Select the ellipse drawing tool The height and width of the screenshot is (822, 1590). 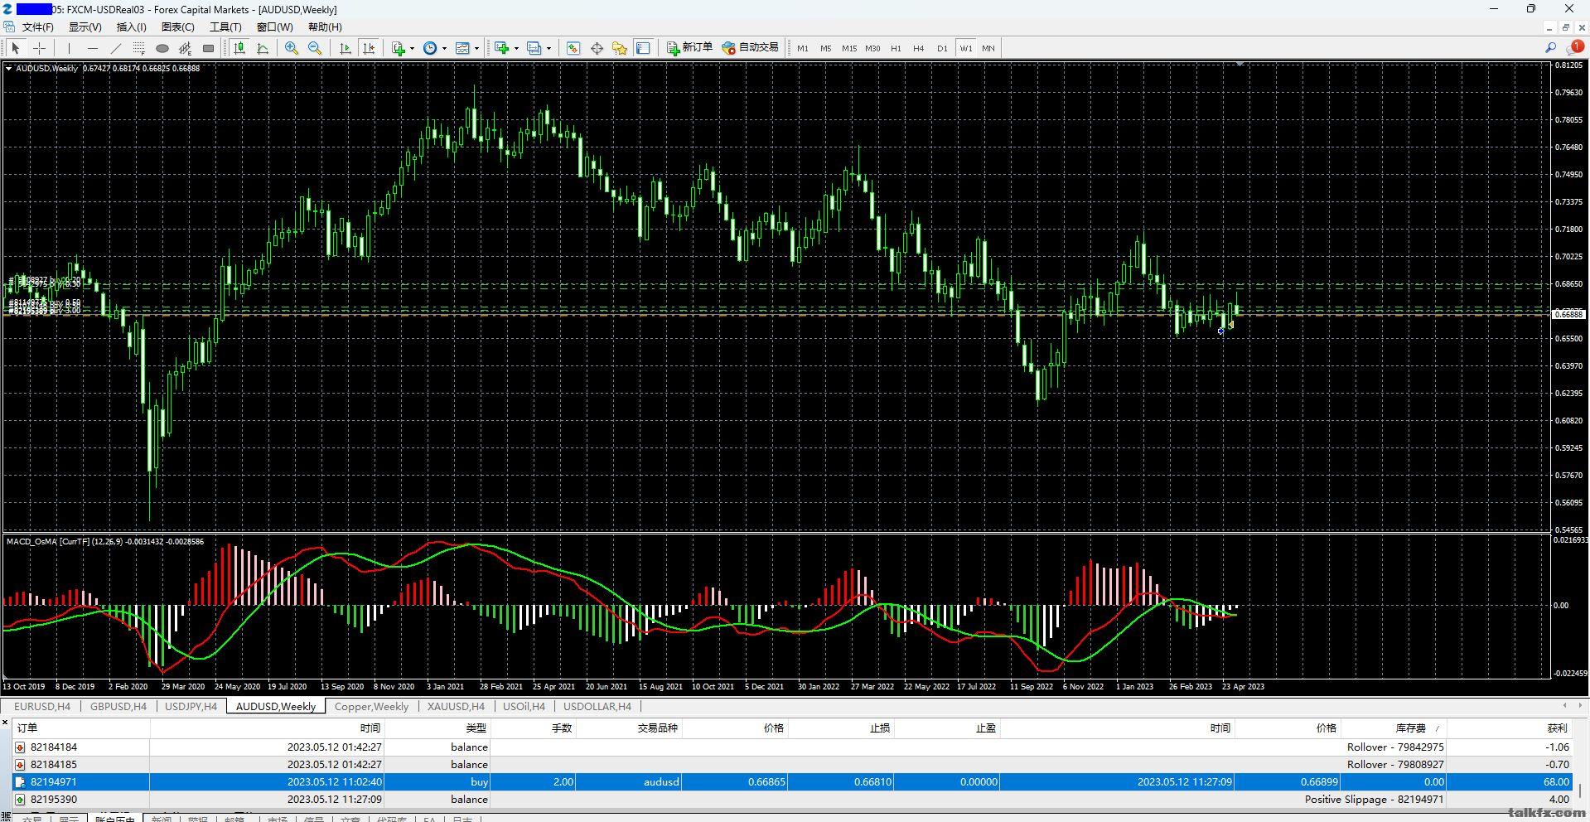pos(162,48)
